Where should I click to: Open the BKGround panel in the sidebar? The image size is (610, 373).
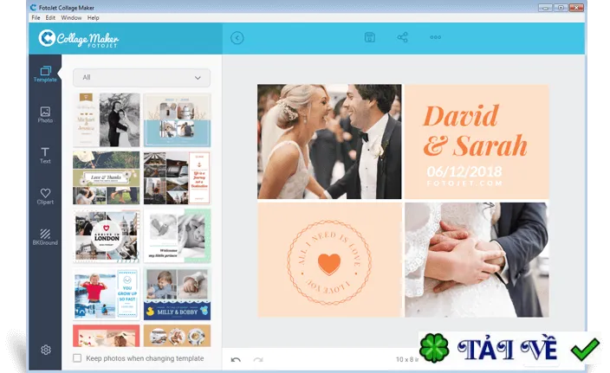pyautogui.click(x=45, y=237)
